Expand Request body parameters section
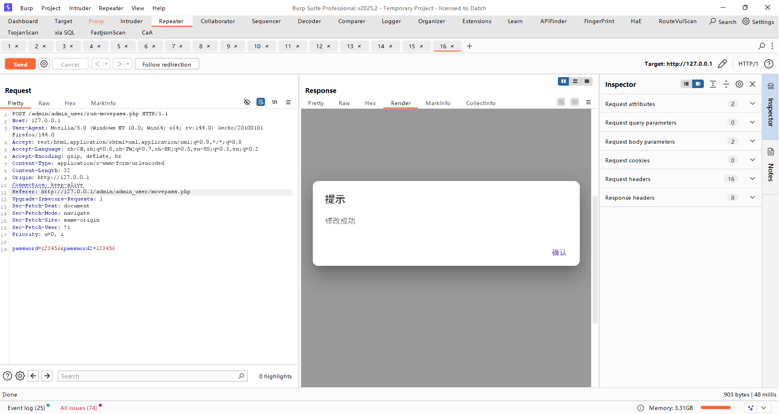Screen dimensions: 779x414 point(752,142)
